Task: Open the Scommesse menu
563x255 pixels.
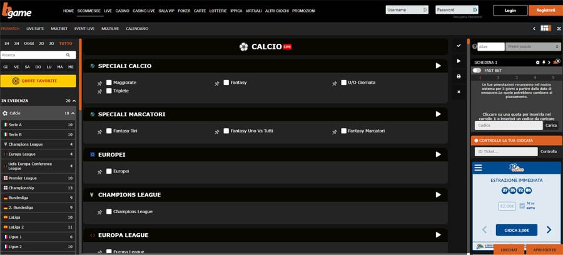Action: tap(89, 11)
